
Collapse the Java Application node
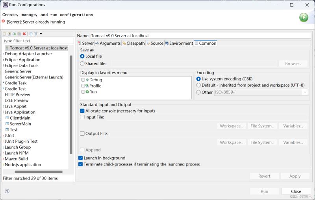pyautogui.click(x=3, y=112)
